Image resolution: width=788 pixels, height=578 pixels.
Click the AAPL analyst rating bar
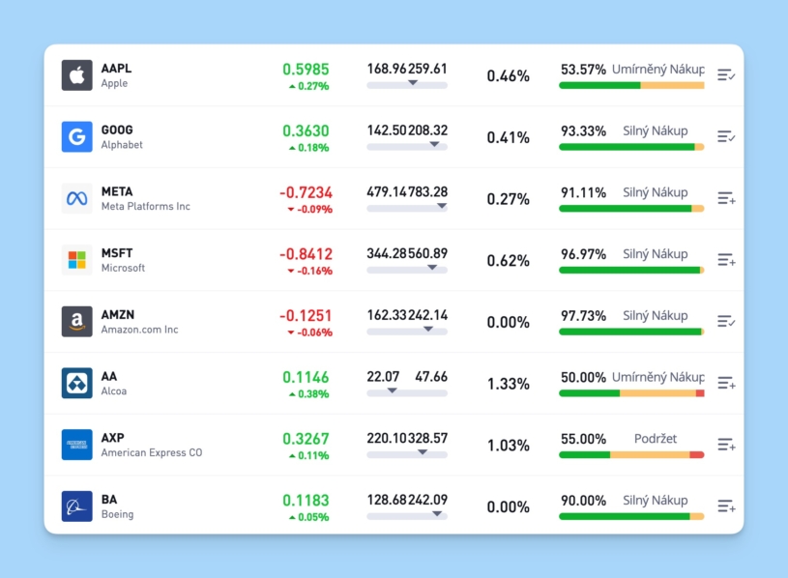630,83
